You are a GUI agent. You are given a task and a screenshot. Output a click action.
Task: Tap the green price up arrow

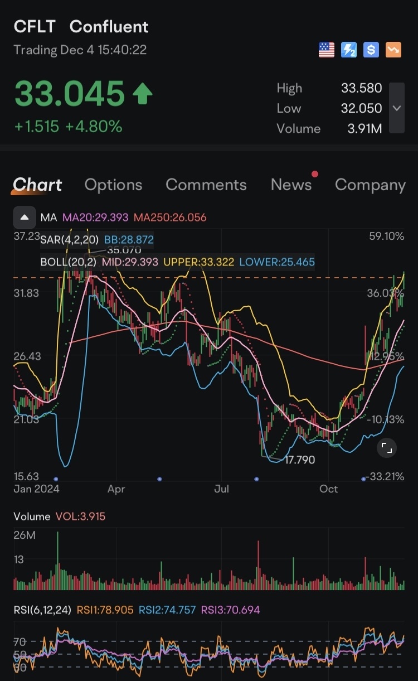142,94
